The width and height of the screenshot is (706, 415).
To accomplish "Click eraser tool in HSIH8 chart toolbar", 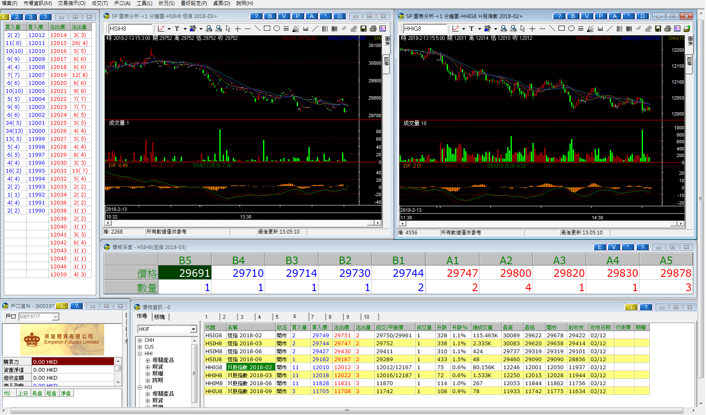I will pyautogui.click(x=354, y=29).
